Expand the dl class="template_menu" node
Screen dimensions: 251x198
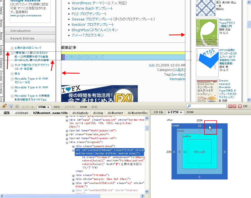click(67, 135)
